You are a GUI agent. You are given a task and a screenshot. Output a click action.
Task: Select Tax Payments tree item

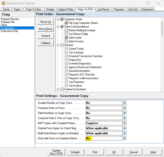(76, 82)
